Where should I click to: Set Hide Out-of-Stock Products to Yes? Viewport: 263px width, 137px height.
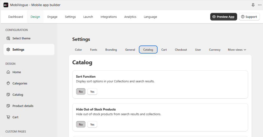[92, 124]
